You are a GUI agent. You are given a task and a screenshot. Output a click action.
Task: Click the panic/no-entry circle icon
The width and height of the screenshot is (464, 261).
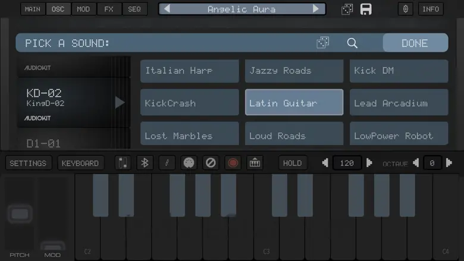(211, 163)
